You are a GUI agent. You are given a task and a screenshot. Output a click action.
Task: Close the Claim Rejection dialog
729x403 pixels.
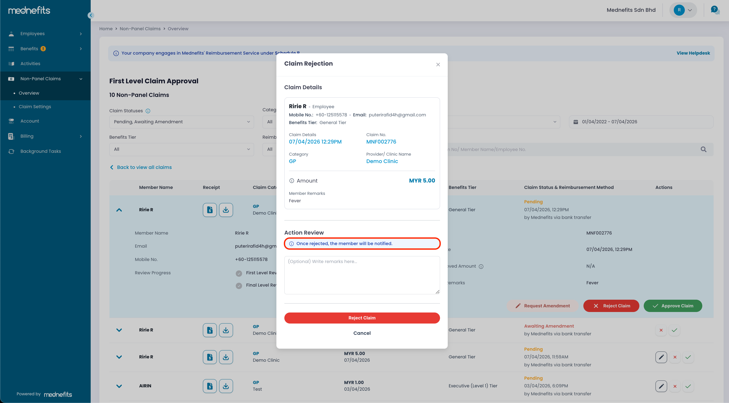(x=438, y=65)
